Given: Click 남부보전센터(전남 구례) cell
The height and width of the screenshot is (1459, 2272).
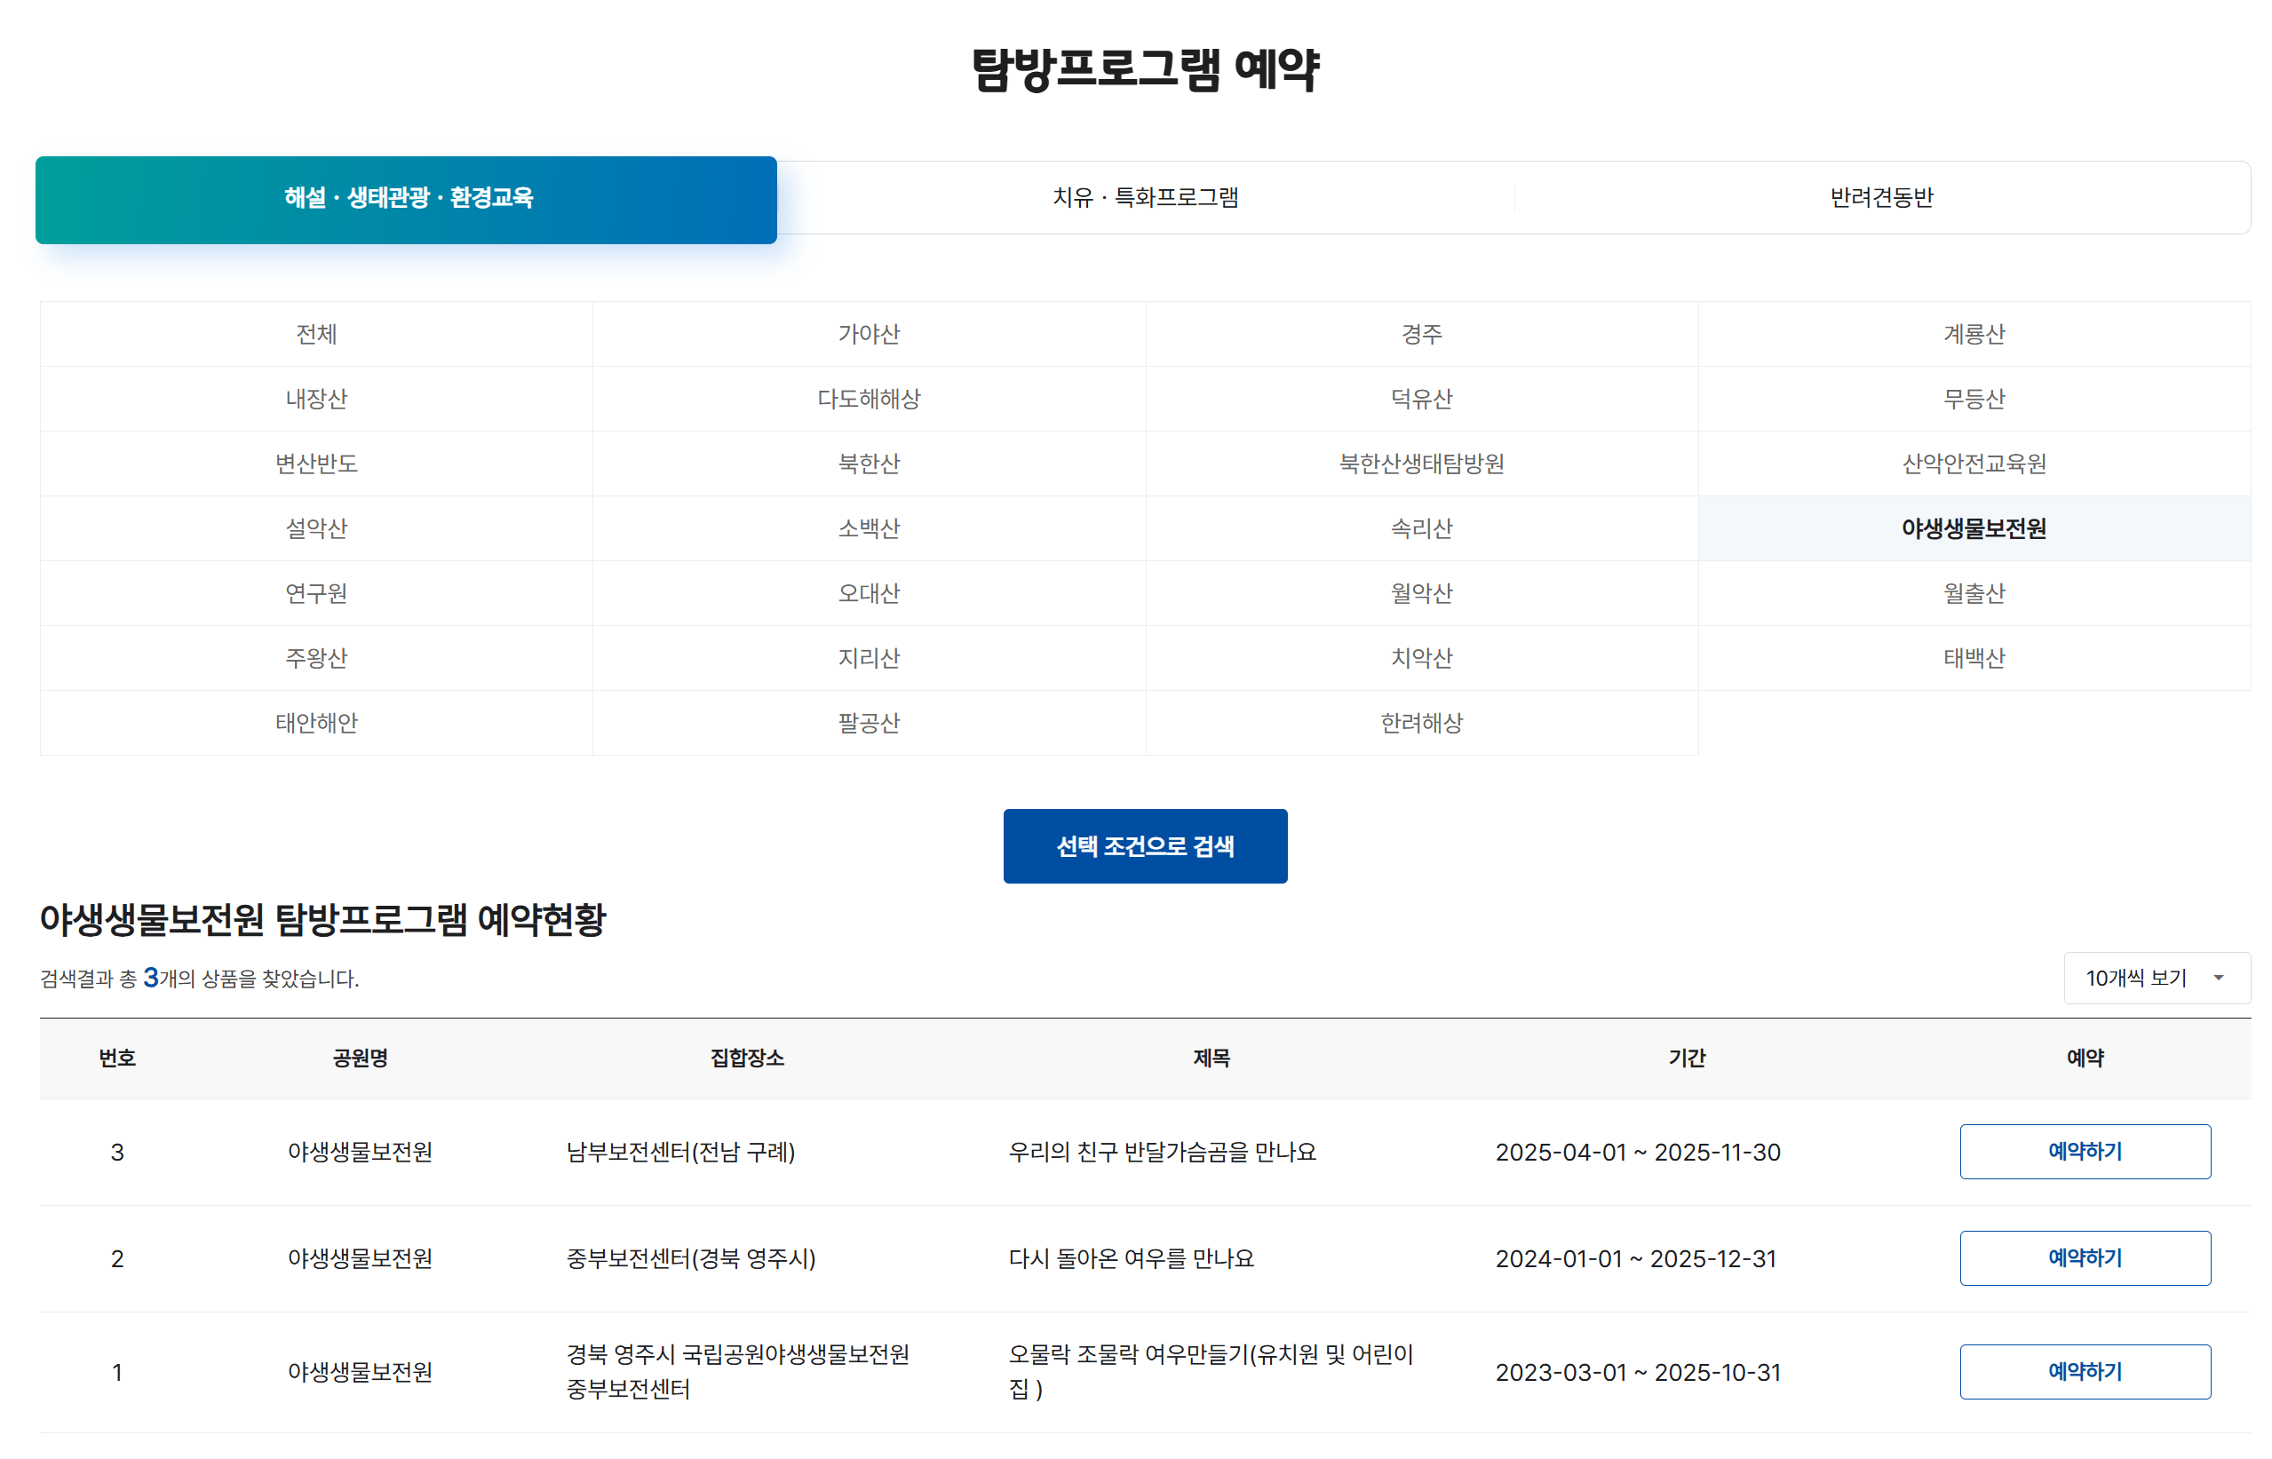Looking at the screenshot, I should 680,1152.
